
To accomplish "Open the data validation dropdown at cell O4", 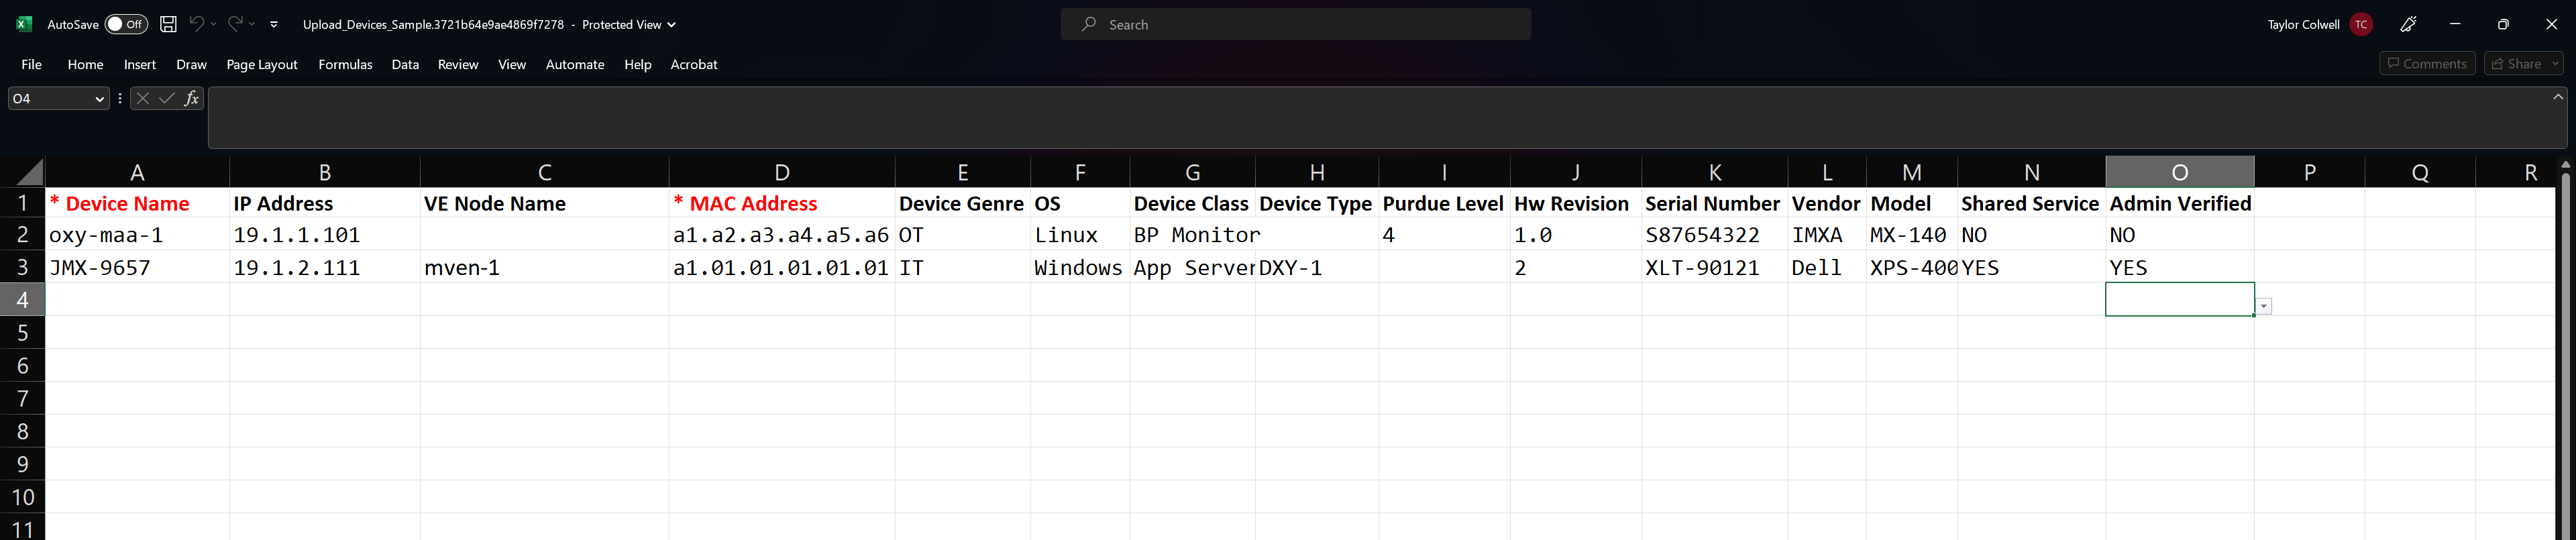I will [2264, 307].
